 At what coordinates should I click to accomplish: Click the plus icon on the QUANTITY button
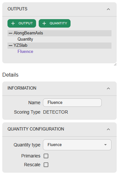coord(44,23)
